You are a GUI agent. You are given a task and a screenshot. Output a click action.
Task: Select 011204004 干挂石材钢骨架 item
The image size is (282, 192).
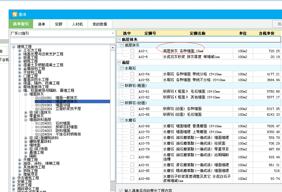[58, 134]
